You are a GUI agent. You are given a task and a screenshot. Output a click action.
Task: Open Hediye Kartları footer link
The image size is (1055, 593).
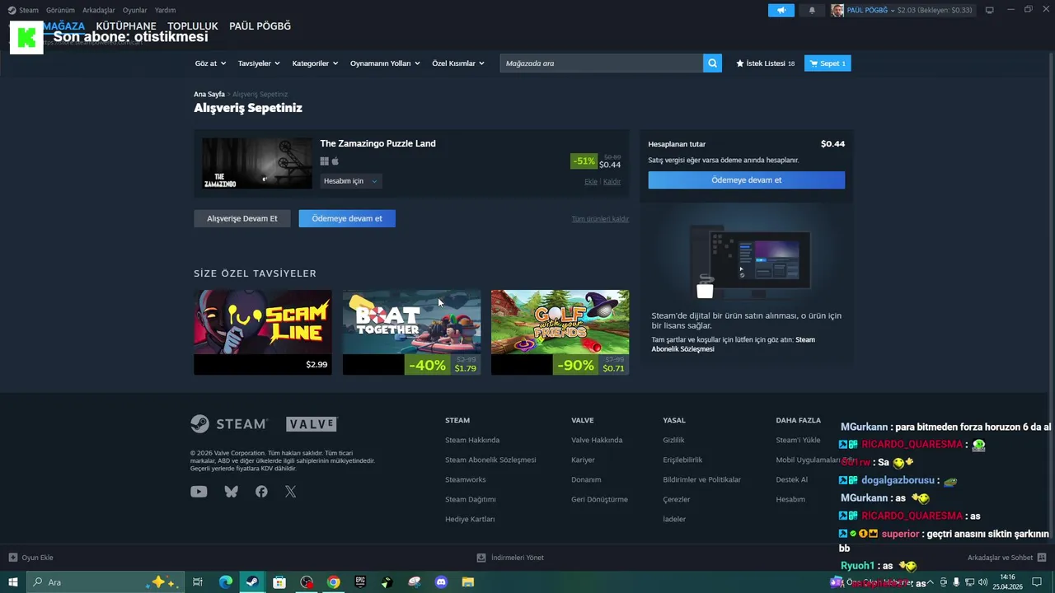pyautogui.click(x=470, y=519)
